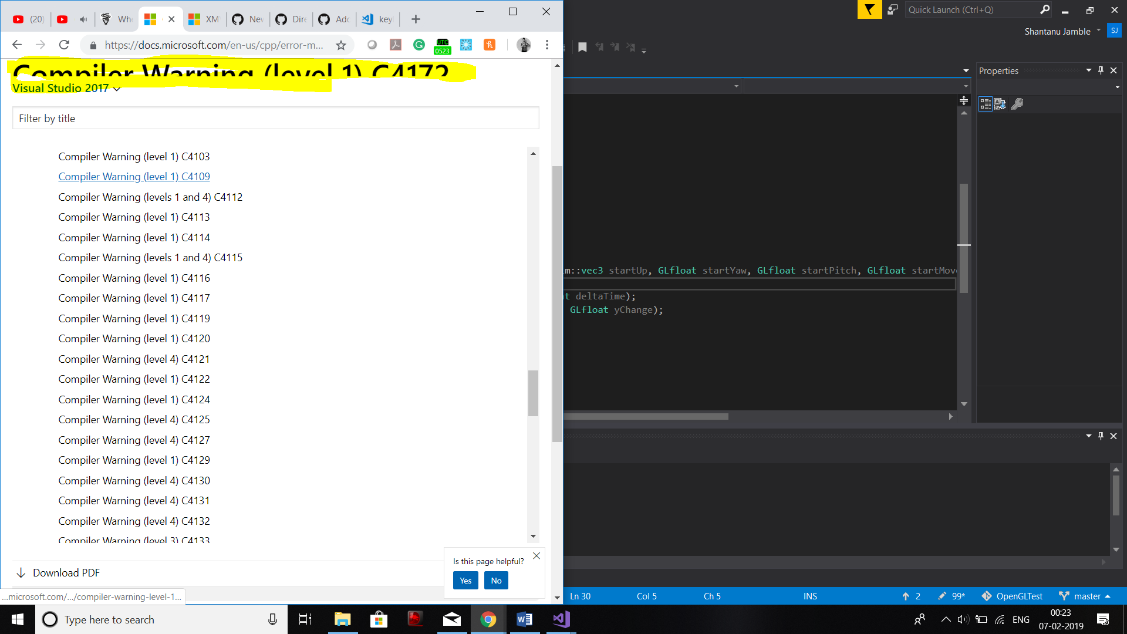1127x634 pixels.
Task: Click the Chrome address bar URL
Action: click(214, 45)
